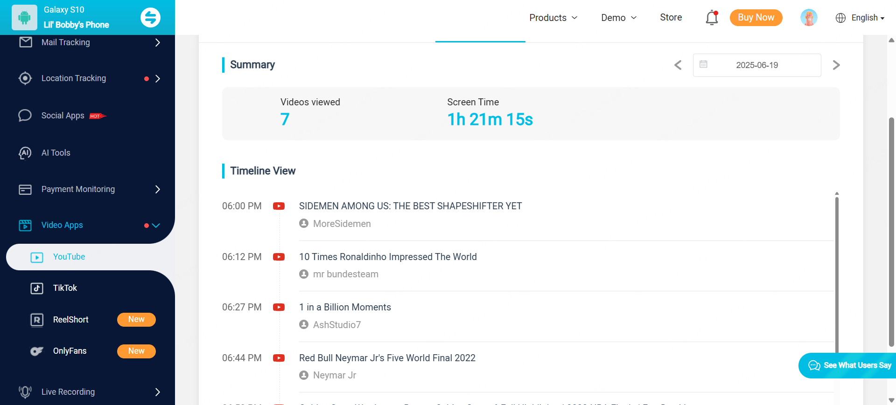Go to the previous date arrow
Image resolution: width=896 pixels, height=405 pixels.
[x=678, y=65]
